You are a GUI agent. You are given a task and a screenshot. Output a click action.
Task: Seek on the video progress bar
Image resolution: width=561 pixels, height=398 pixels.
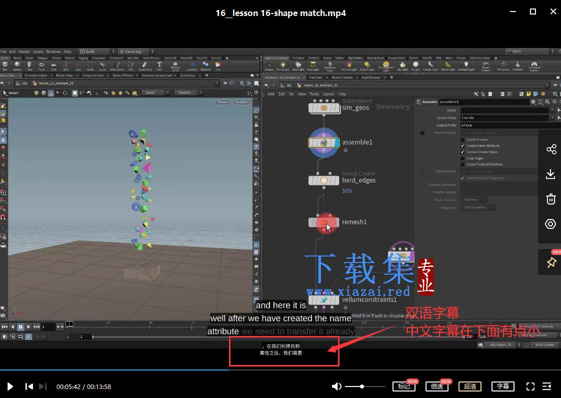[280, 369]
